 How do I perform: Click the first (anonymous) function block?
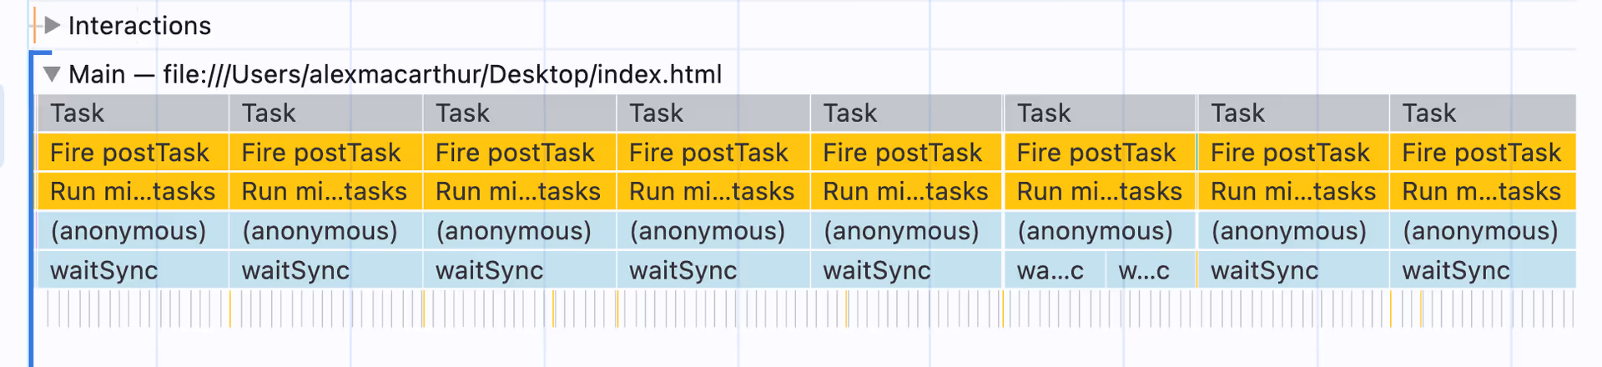(x=133, y=231)
